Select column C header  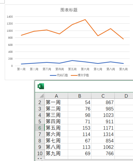coord(103,96)
